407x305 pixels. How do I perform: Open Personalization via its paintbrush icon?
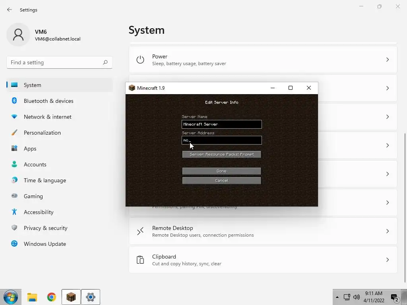tap(14, 133)
